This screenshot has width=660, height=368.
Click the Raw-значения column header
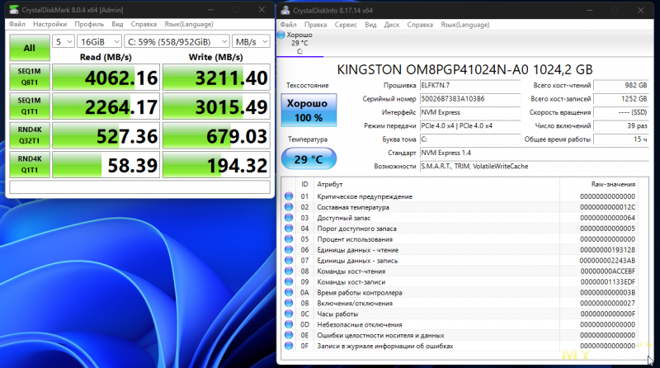click(613, 185)
